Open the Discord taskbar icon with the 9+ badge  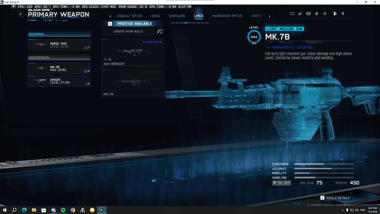(x=53, y=210)
